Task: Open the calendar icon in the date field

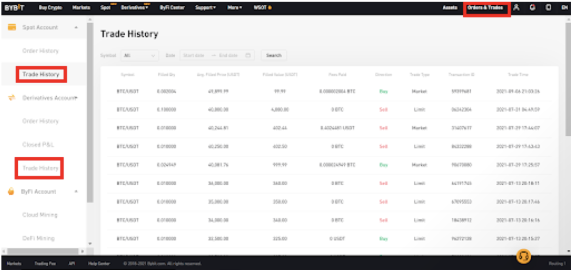Action: coord(248,55)
